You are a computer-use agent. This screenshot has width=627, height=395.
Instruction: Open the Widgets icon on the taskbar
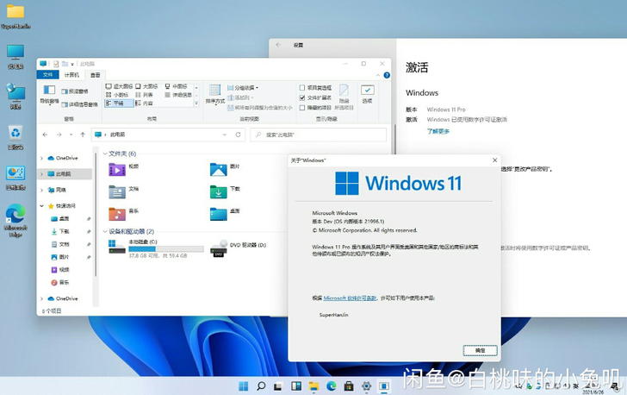click(296, 386)
